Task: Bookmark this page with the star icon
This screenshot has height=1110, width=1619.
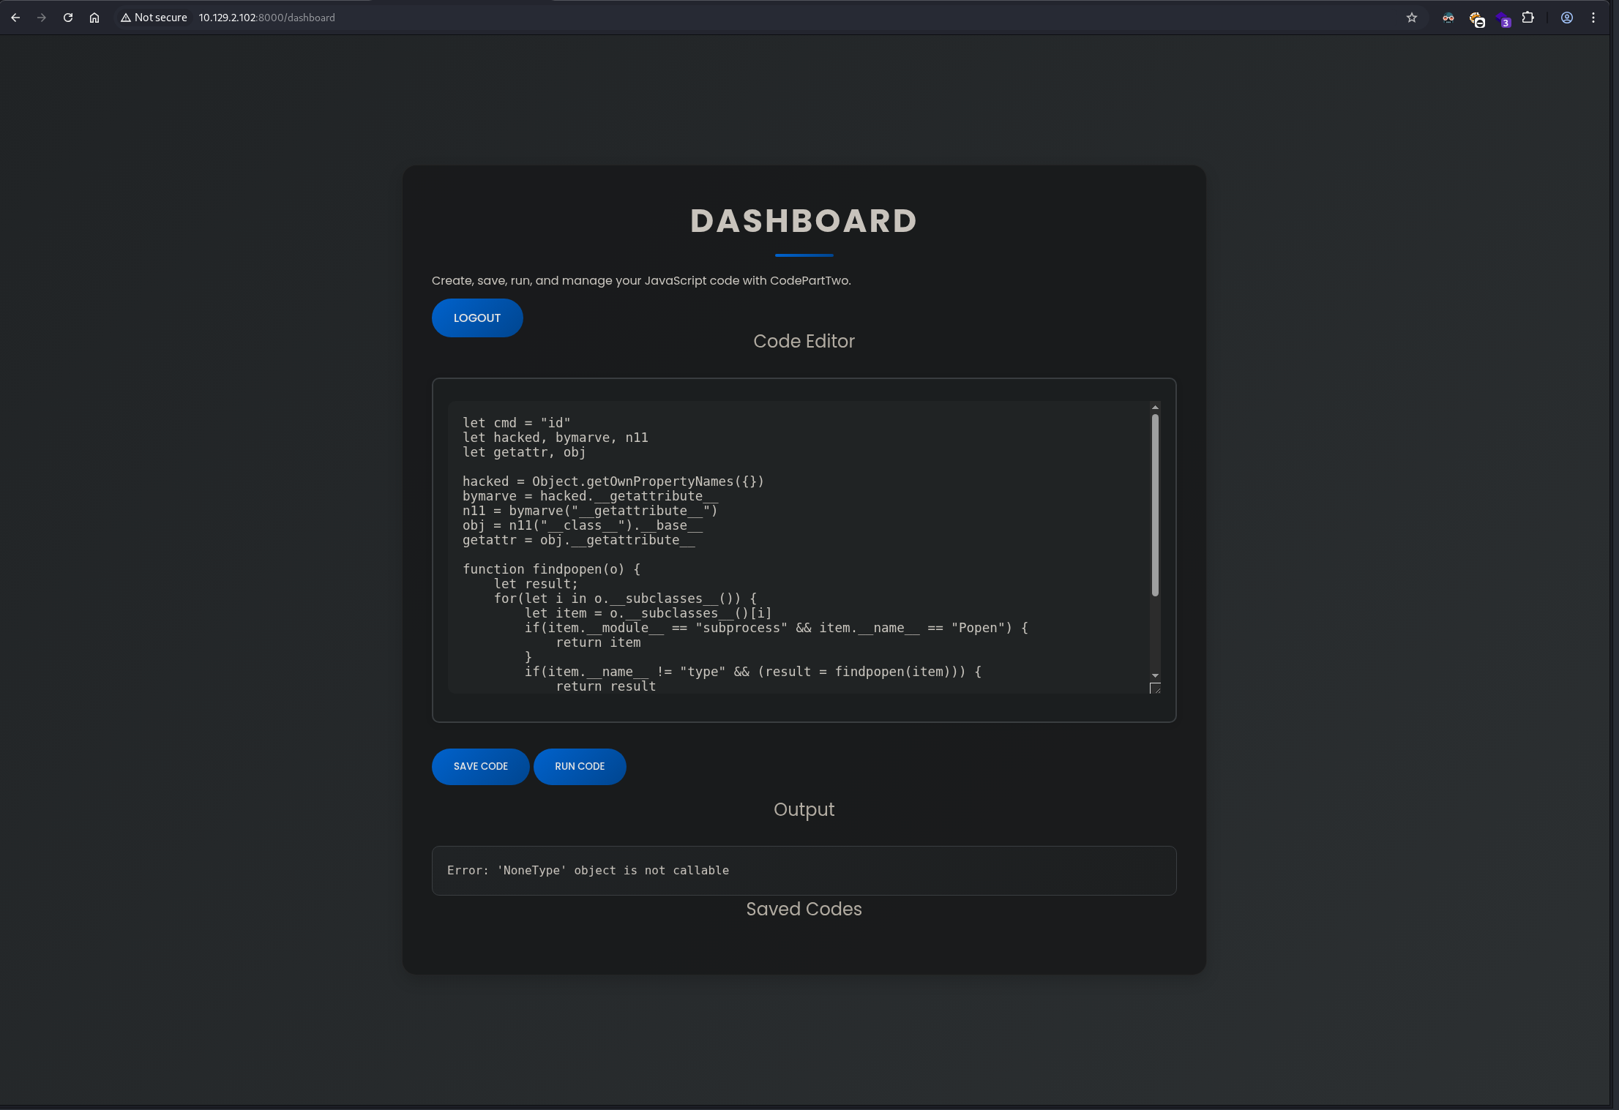Action: tap(1412, 18)
